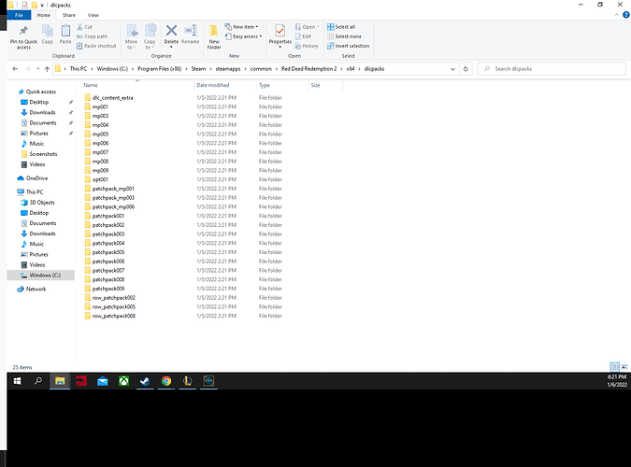Open Google Chrome from the taskbar
631x467 pixels.
pos(166,381)
